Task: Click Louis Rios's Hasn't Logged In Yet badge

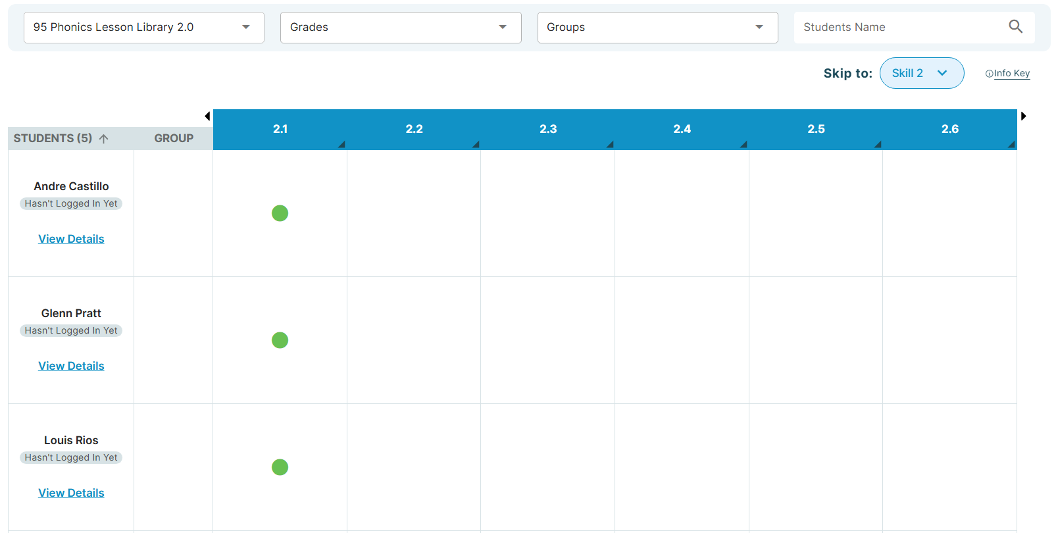Action: (x=71, y=458)
